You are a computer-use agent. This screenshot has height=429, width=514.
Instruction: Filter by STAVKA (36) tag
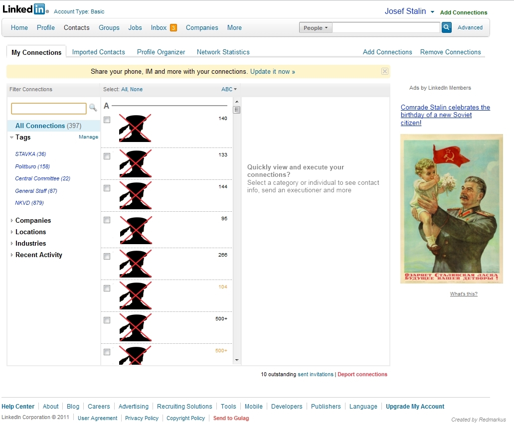[30, 154]
